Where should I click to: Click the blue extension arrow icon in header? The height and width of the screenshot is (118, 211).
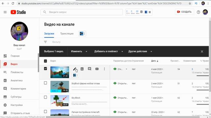(x=146, y=12)
